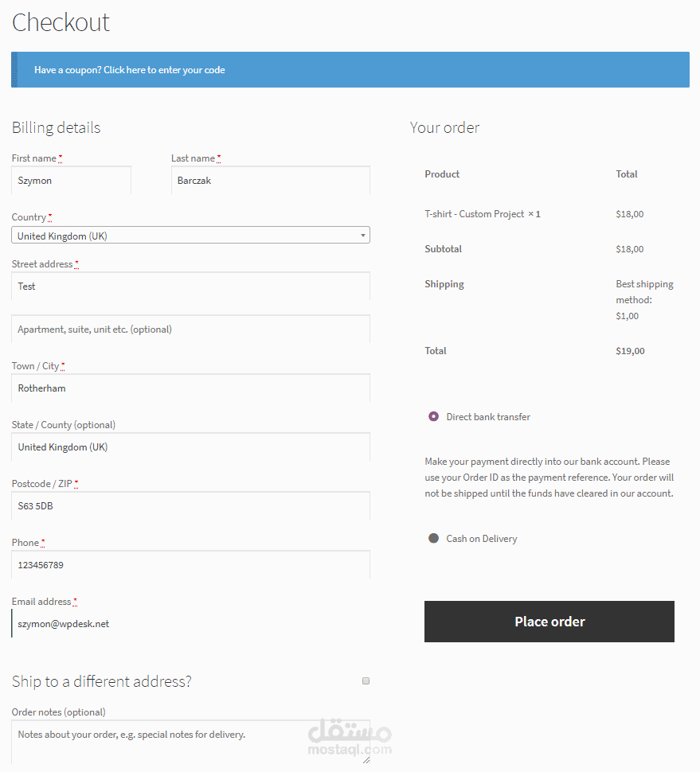Click the Apartment suite optional field
The width and height of the screenshot is (700, 772).
coord(190,329)
